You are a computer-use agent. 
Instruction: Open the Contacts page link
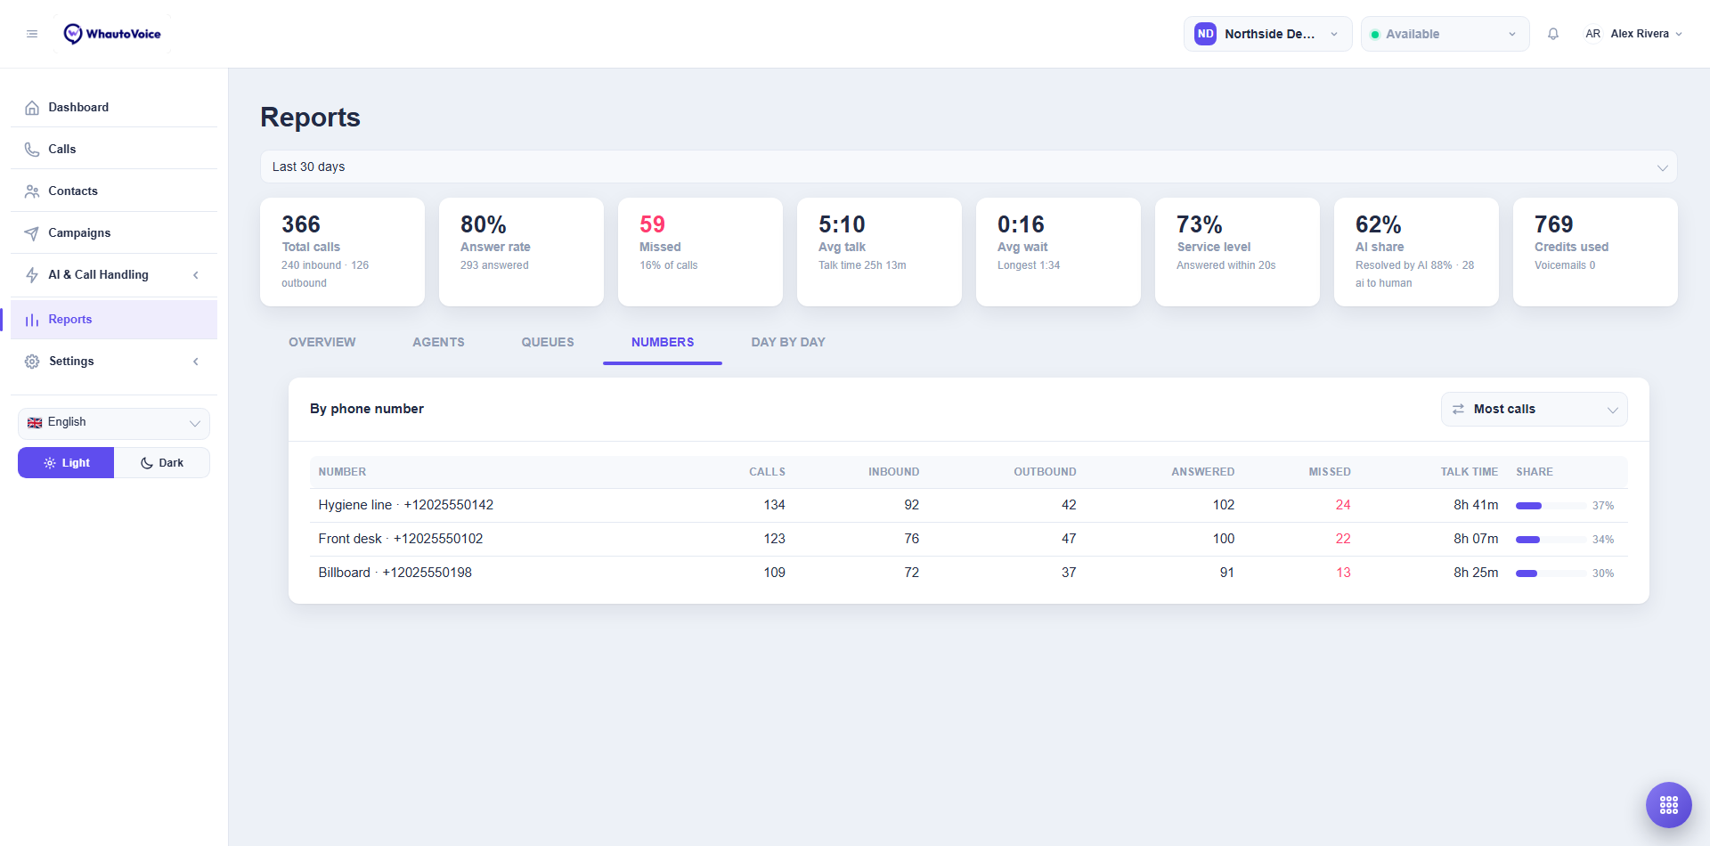114,191
